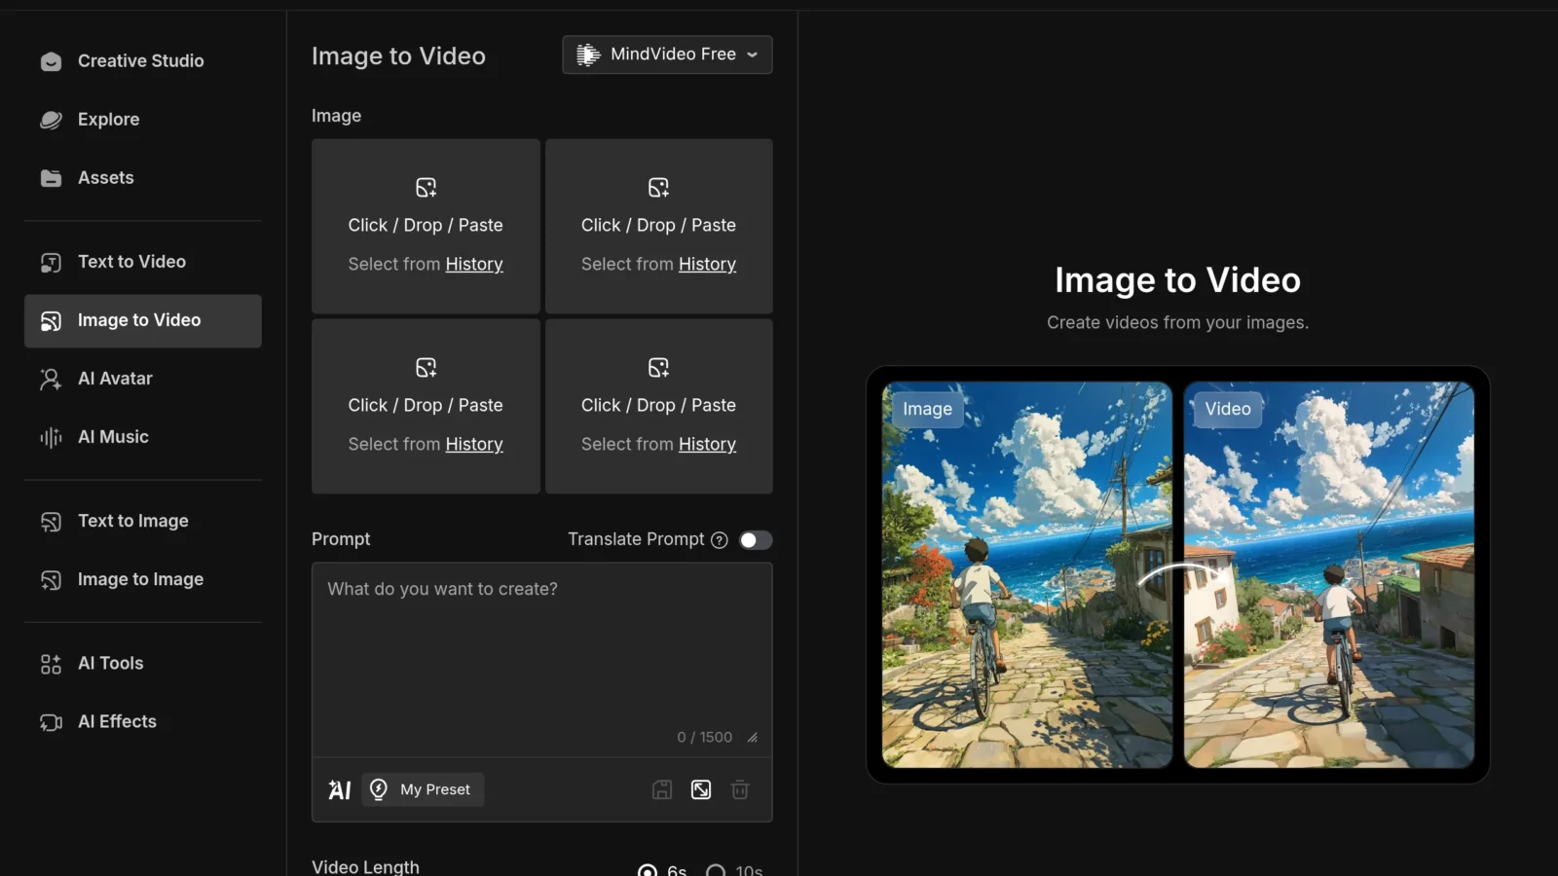Click the chevron next to MindVideo Free

[753, 55]
